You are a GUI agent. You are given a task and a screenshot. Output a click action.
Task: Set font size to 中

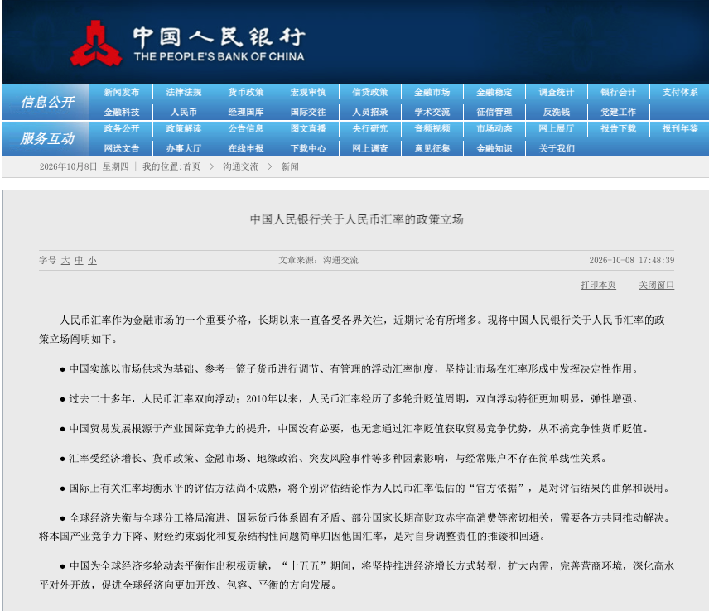(80, 260)
